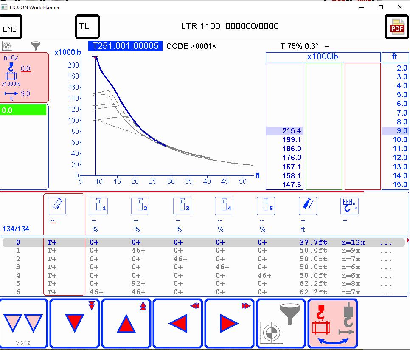Select configuration row 0 with 37.7ft

pyautogui.click(x=204, y=243)
